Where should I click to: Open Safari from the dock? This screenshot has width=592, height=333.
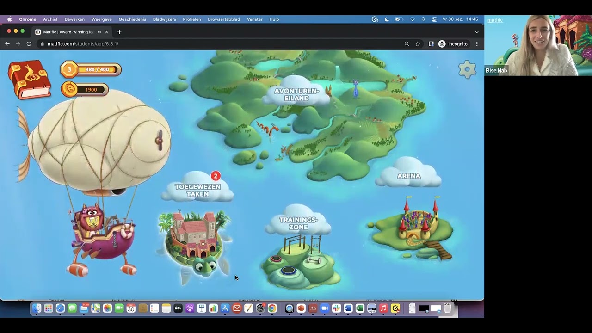click(x=60, y=308)
